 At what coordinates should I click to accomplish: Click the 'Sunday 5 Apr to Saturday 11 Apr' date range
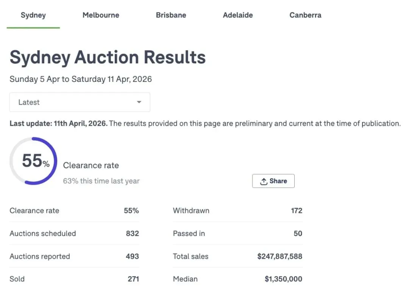coord(81,79)
